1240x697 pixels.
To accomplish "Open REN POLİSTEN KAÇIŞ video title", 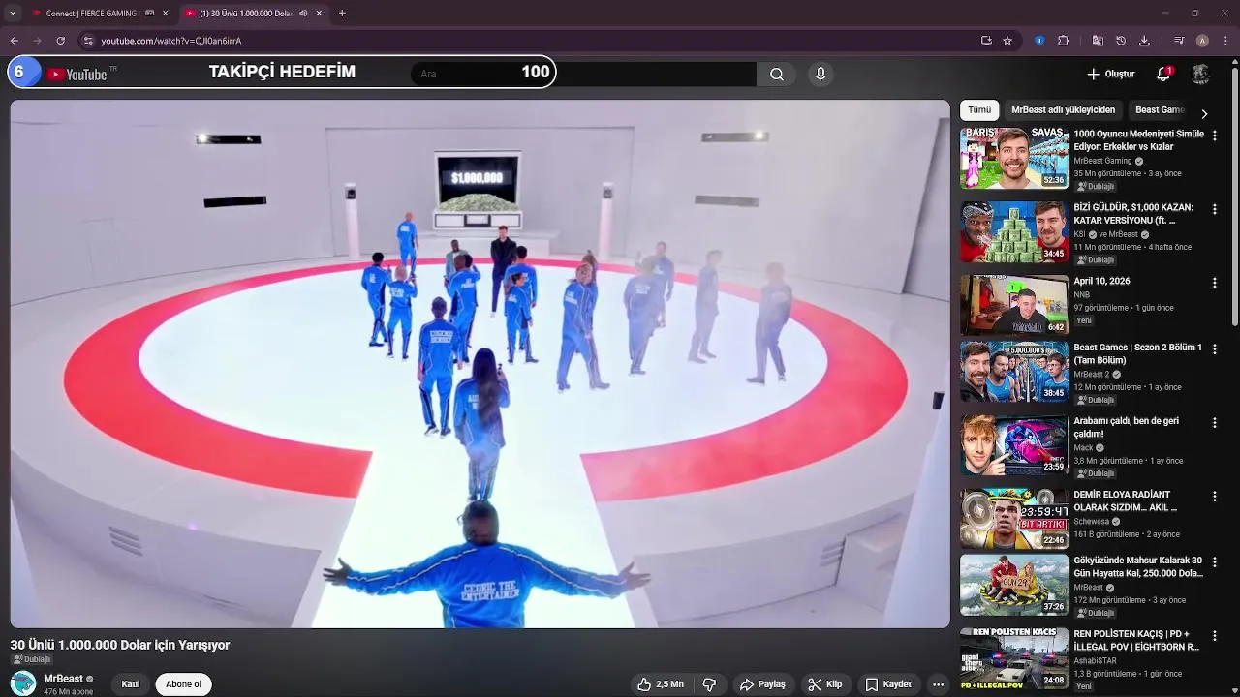I will coord(1136,640).
